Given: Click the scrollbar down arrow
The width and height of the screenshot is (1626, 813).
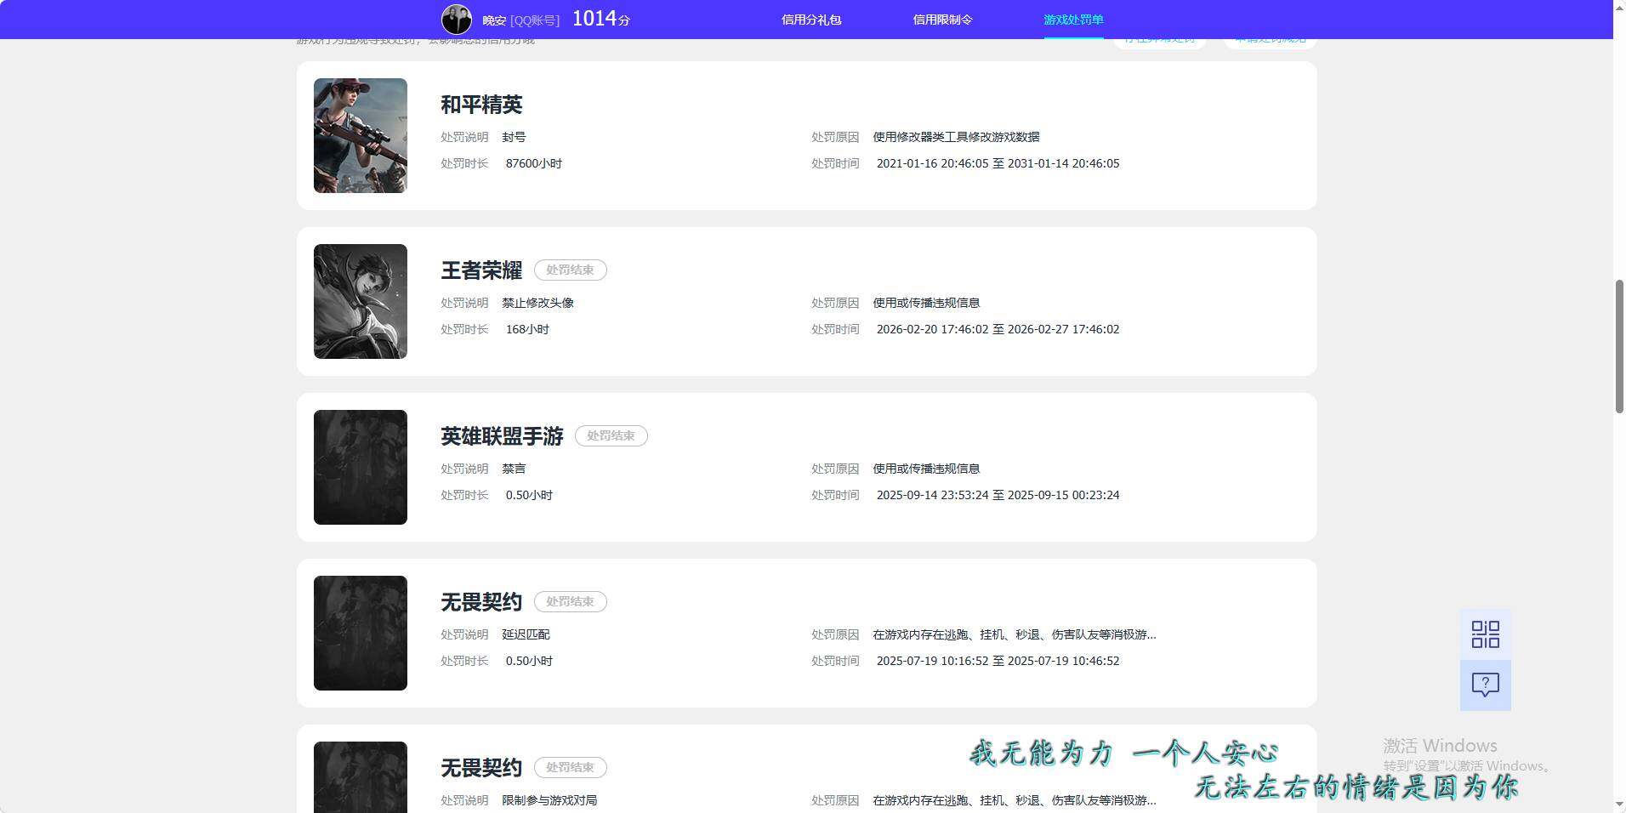Looking at the screenshot, I should [x=1619, y=805].
